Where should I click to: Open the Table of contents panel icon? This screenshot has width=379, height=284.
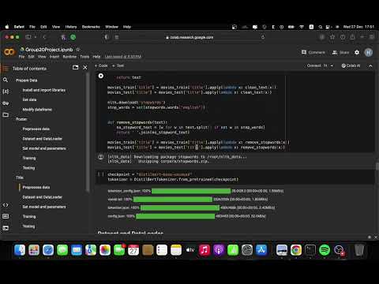click(6, 69)
